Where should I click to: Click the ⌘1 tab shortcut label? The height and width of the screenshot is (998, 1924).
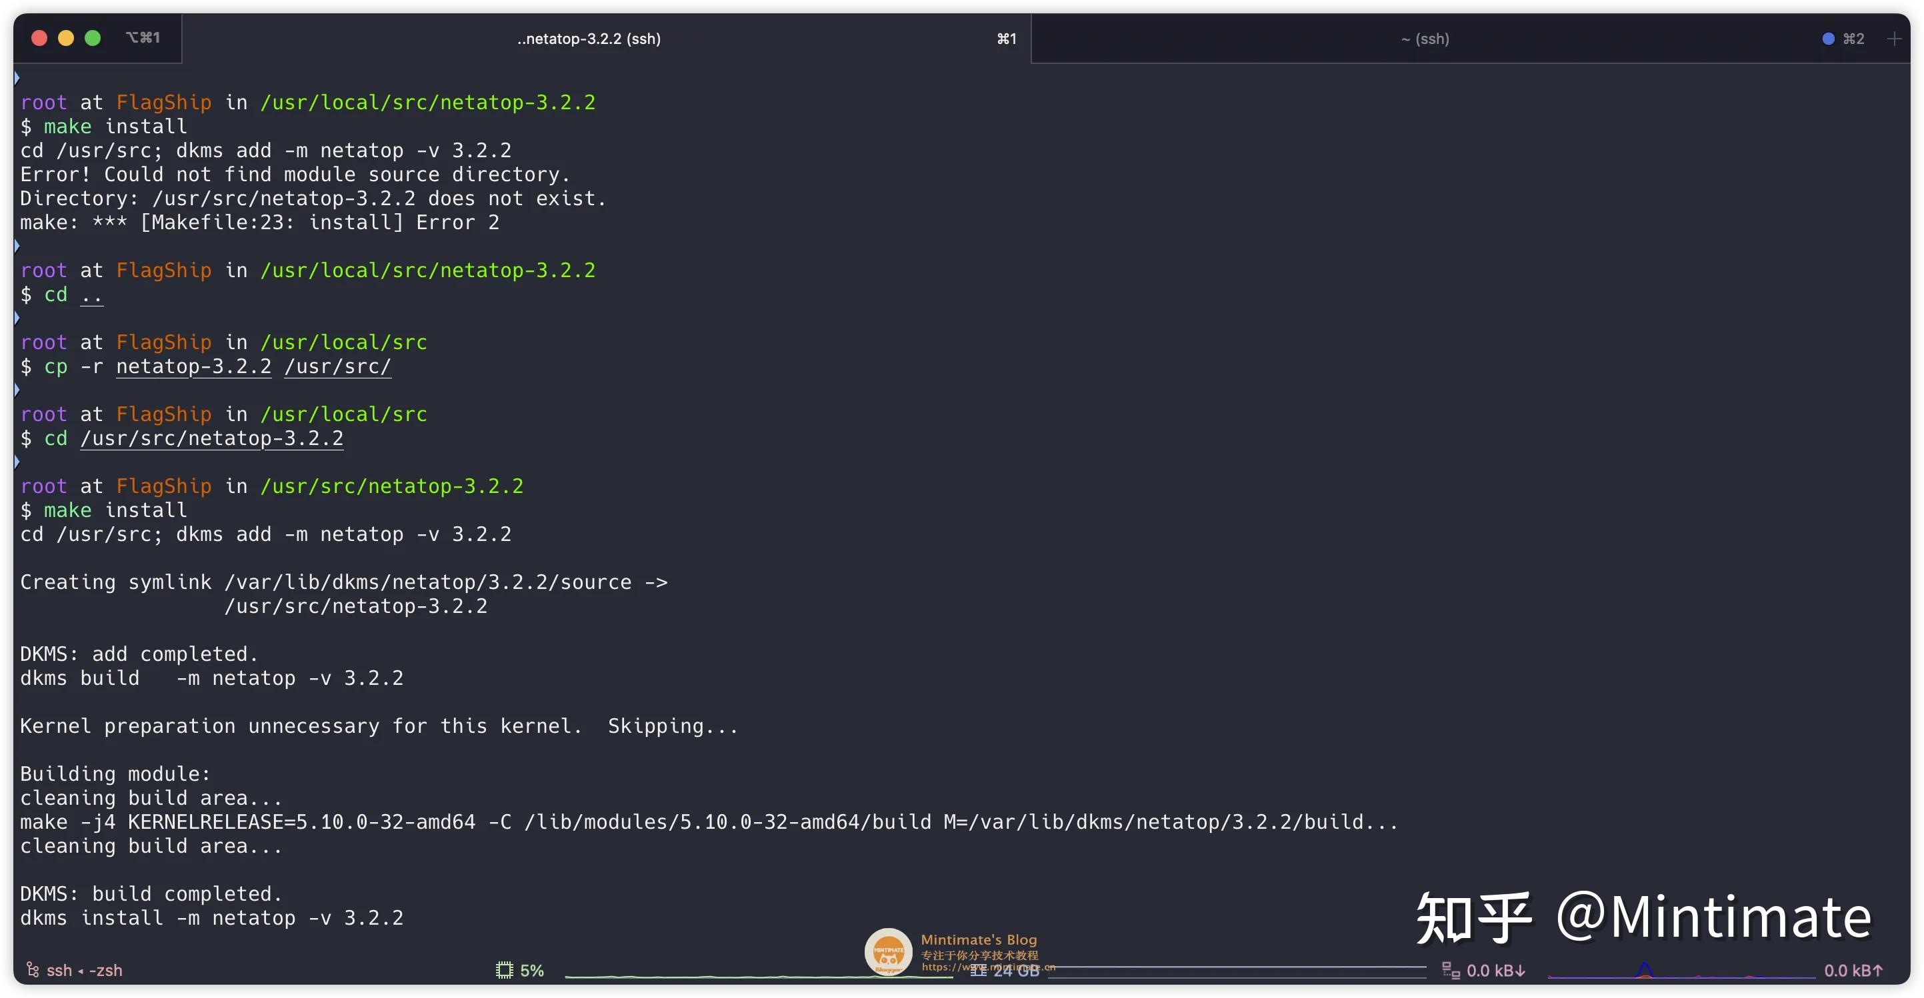point(1007,39)
